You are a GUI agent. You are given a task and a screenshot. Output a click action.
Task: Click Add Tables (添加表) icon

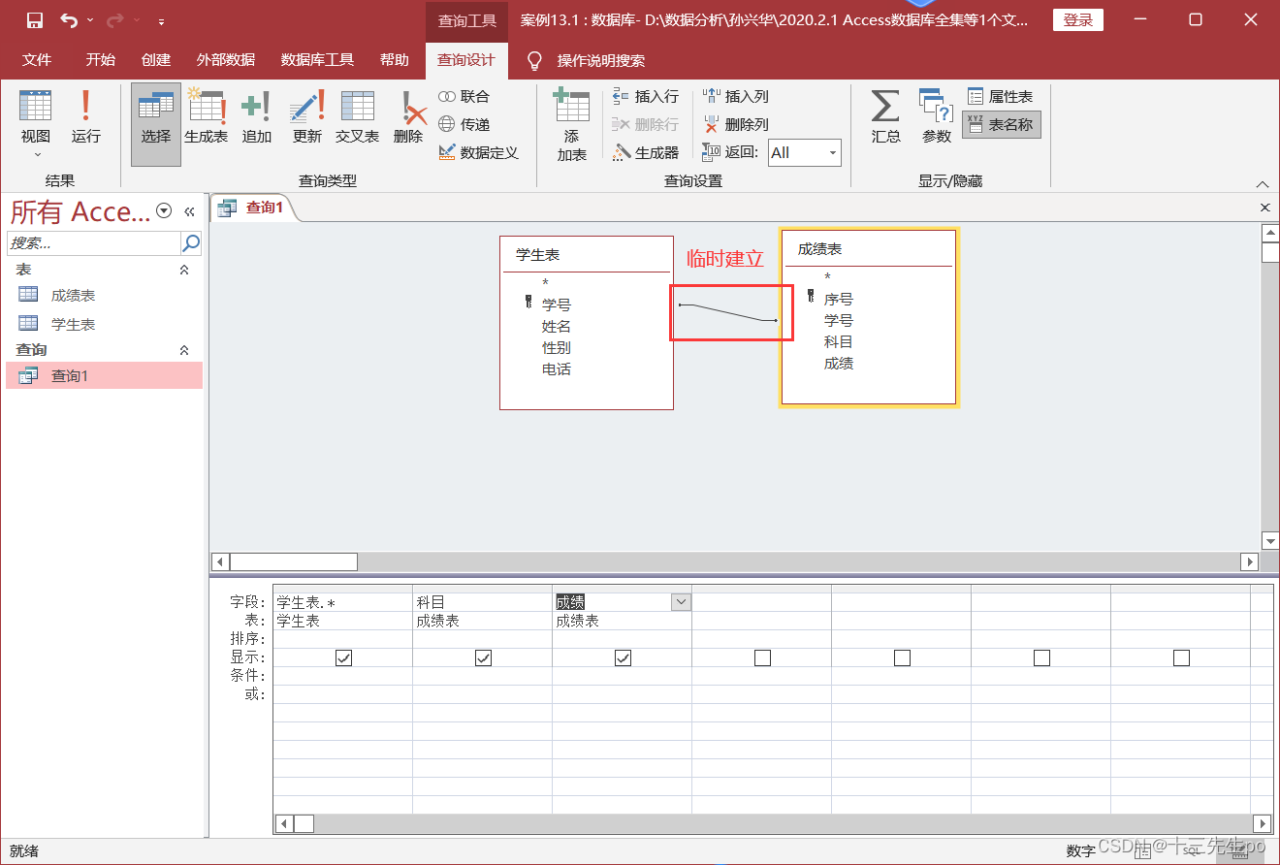coord(571,124)
